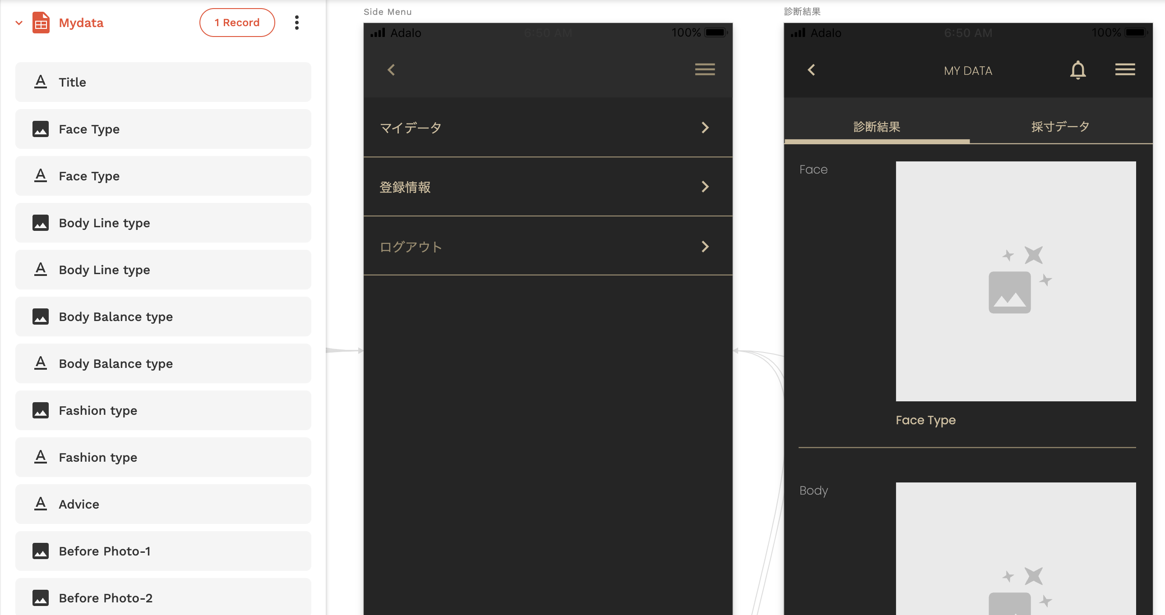Click the chevron beside 登録情報
The width and height of the screenshot is (1165, 615).
[x=705, y=187]
